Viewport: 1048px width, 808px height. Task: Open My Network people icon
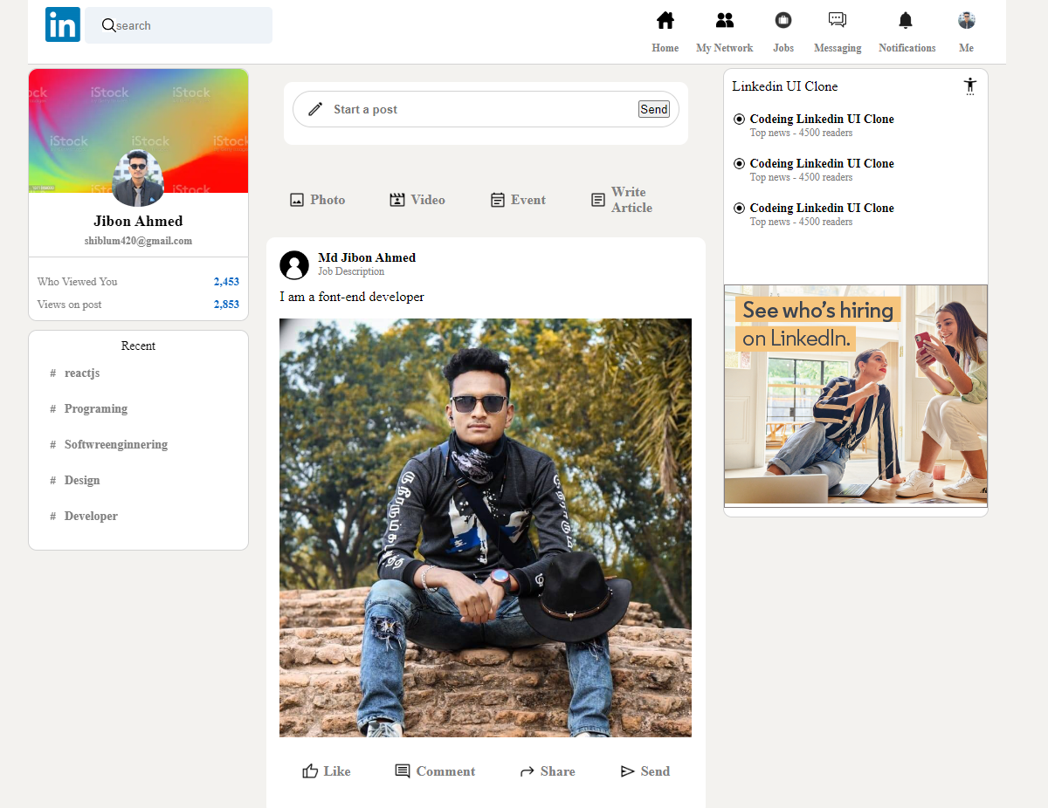click(x=724, y=20)
